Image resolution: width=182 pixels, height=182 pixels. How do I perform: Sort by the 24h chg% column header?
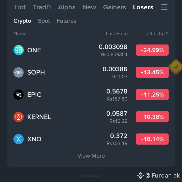pos(158,34)
